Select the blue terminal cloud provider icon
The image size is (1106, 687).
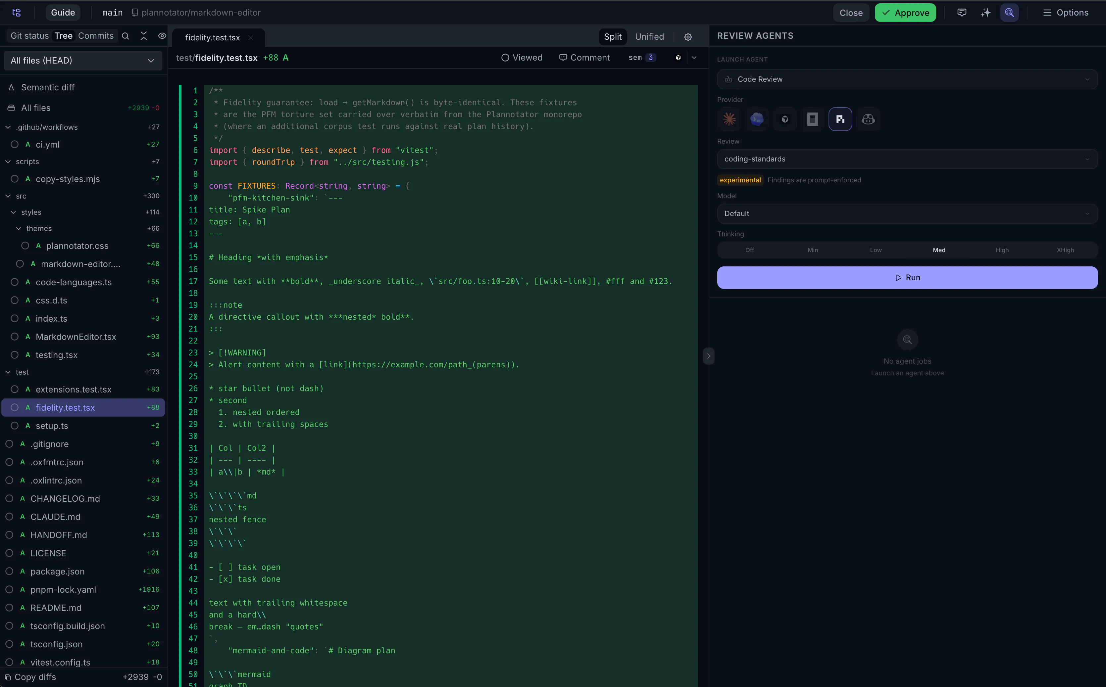coord(757,119)
